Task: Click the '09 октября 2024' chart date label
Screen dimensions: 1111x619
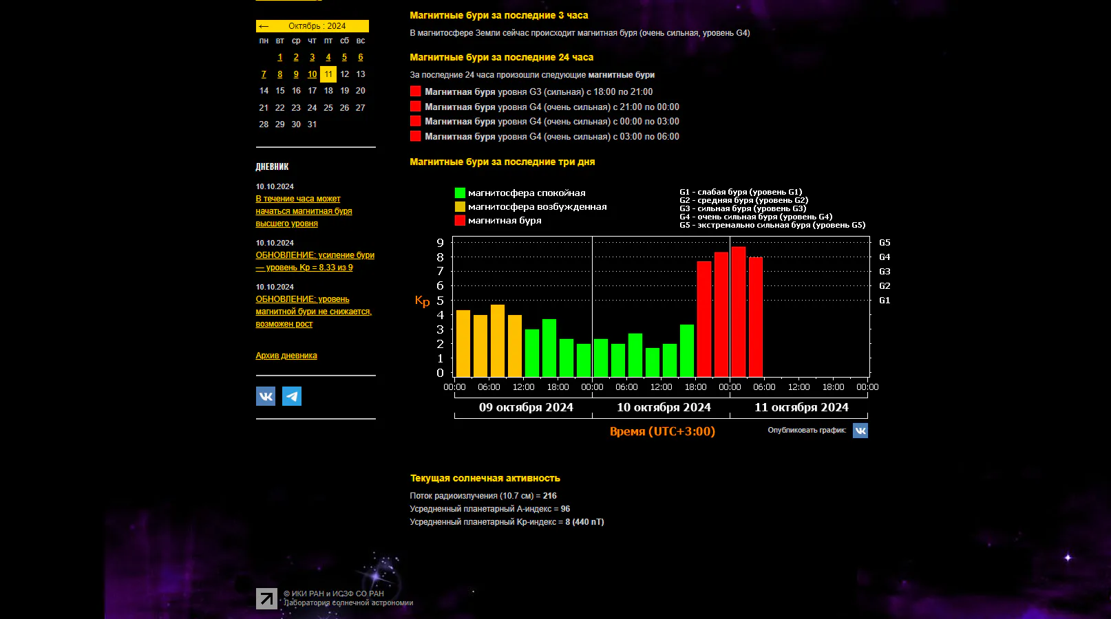Action: tap(526, 407)
